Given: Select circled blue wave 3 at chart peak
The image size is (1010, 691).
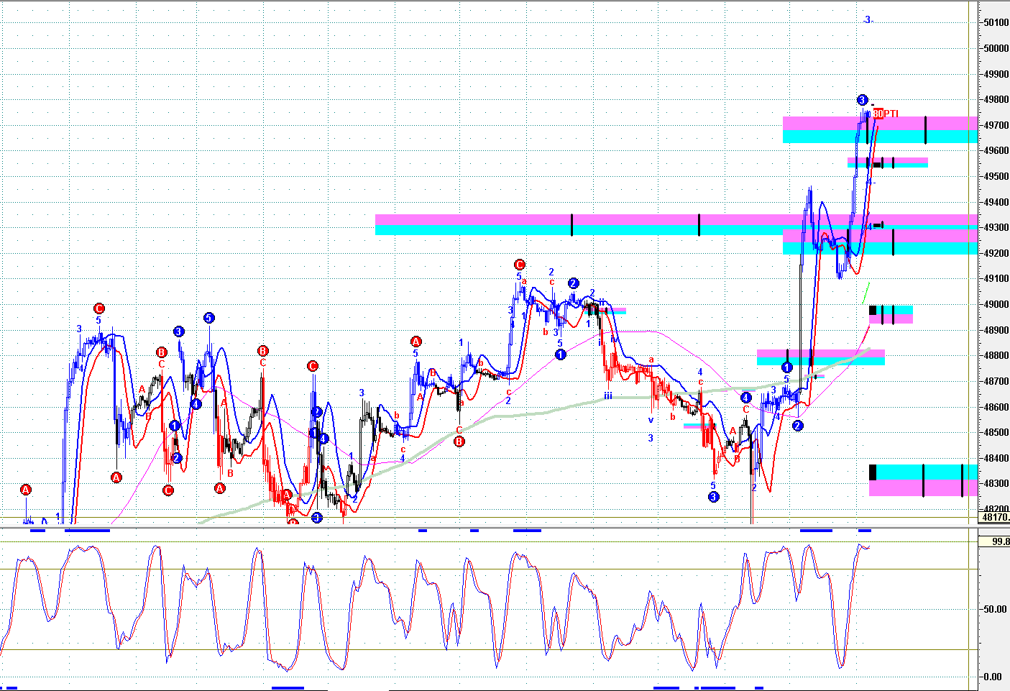Looking at the screenshot, I should [862, 100].
